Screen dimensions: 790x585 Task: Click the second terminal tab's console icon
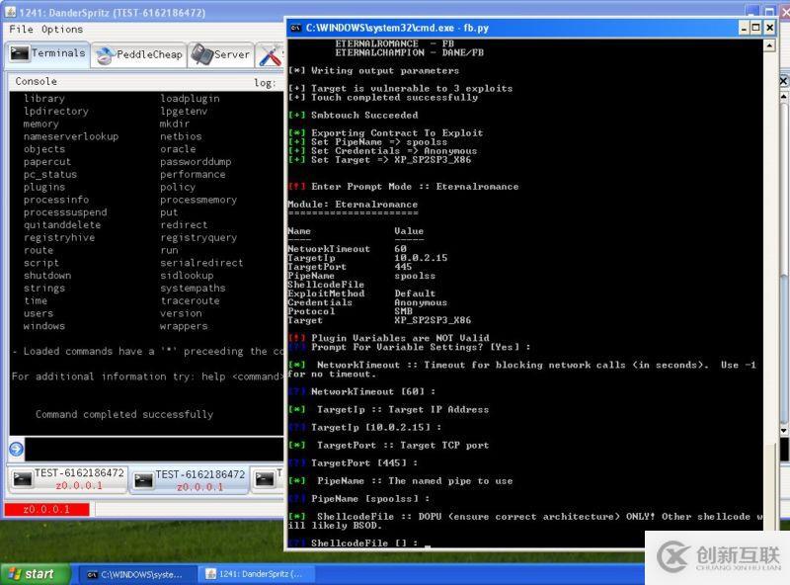pos(143,480)
